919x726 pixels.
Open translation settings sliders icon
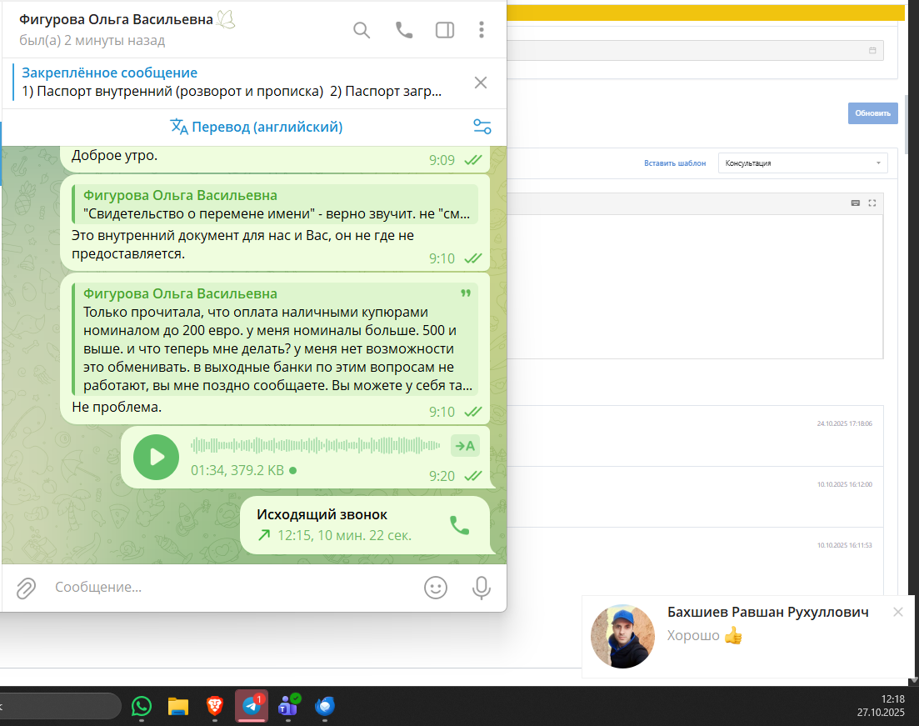[482, 127]
